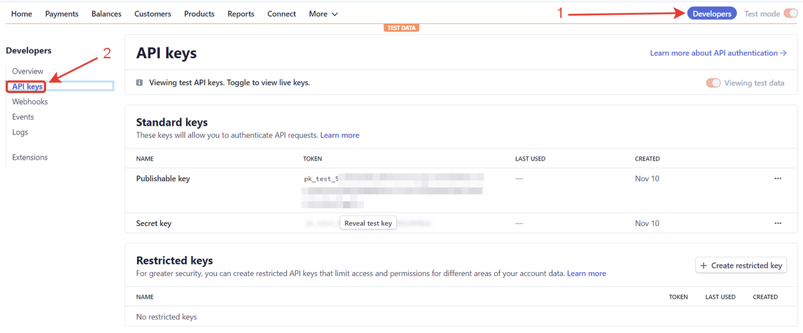Click the Create restricted key button
Image resolution: width=803 pixels, height=333 pixels.
point(741,265)
